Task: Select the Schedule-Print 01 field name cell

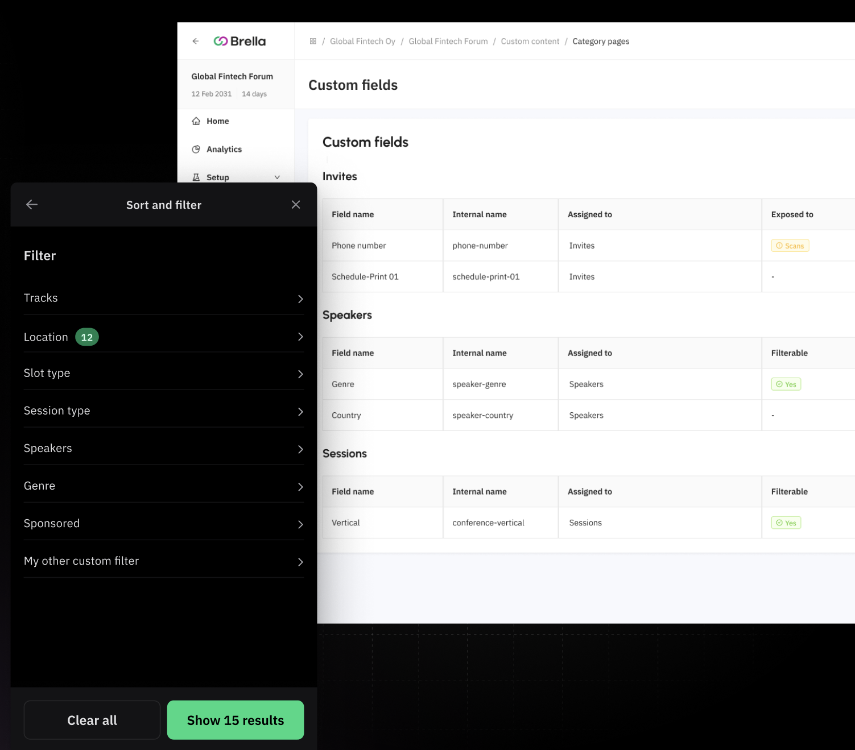Action: pos(383,277)
